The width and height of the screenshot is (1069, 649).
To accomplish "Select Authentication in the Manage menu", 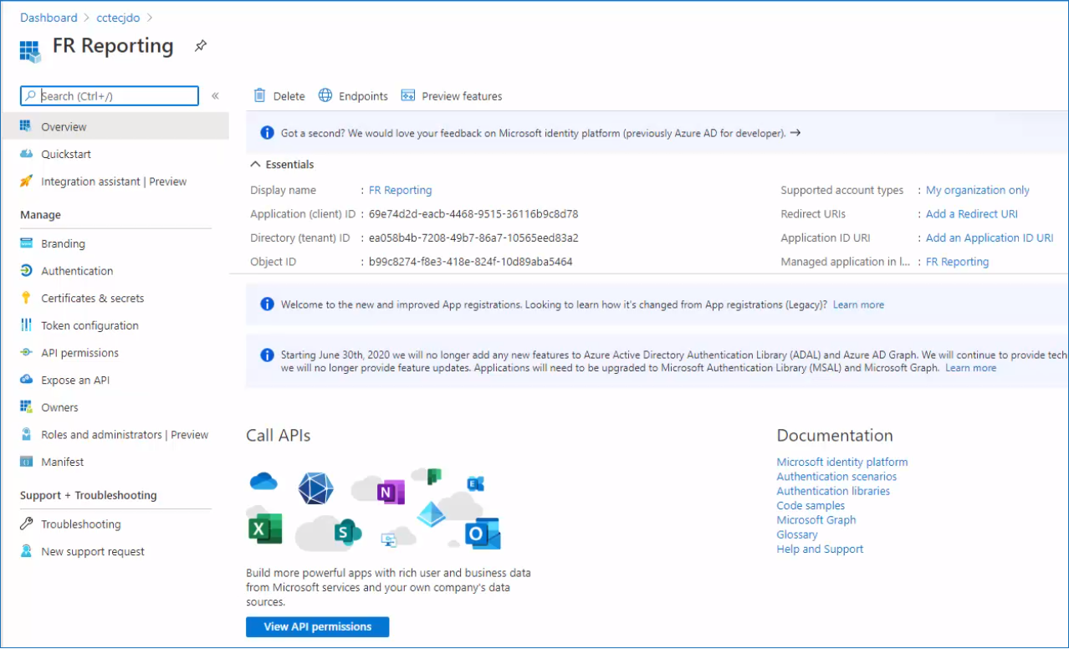I will (x=77, y=271).
